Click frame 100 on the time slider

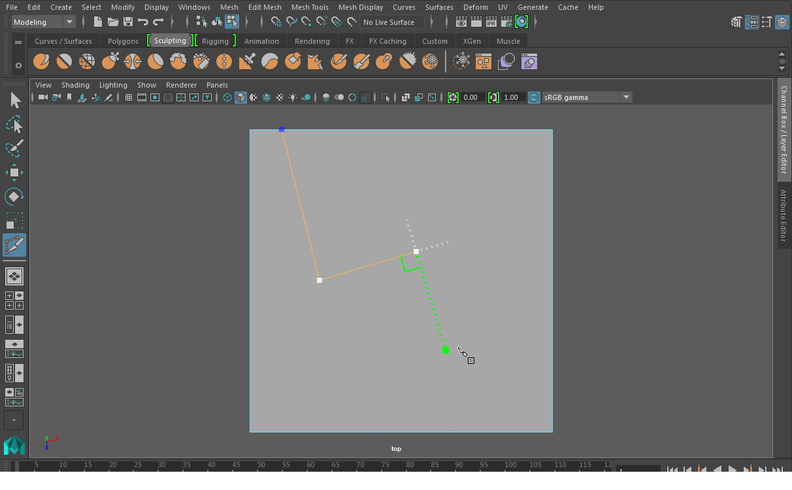(x=510, y=465)
